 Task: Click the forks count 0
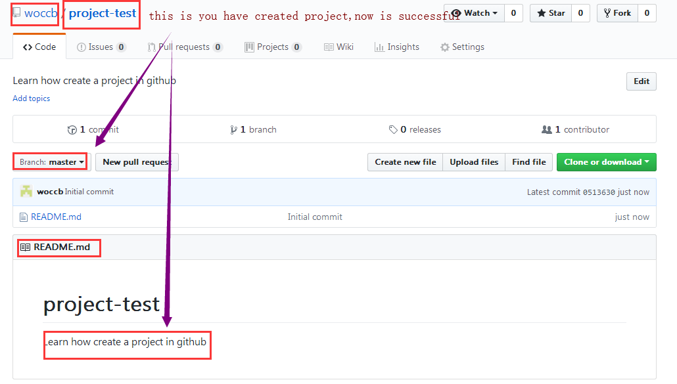point(647,13)
